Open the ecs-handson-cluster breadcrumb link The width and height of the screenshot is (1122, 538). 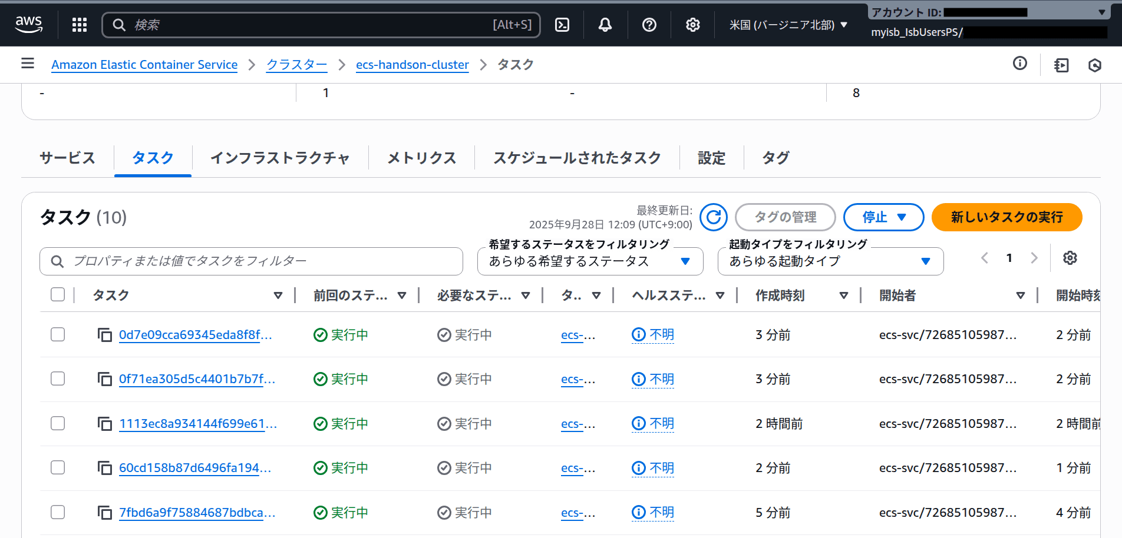click(412, 65)
